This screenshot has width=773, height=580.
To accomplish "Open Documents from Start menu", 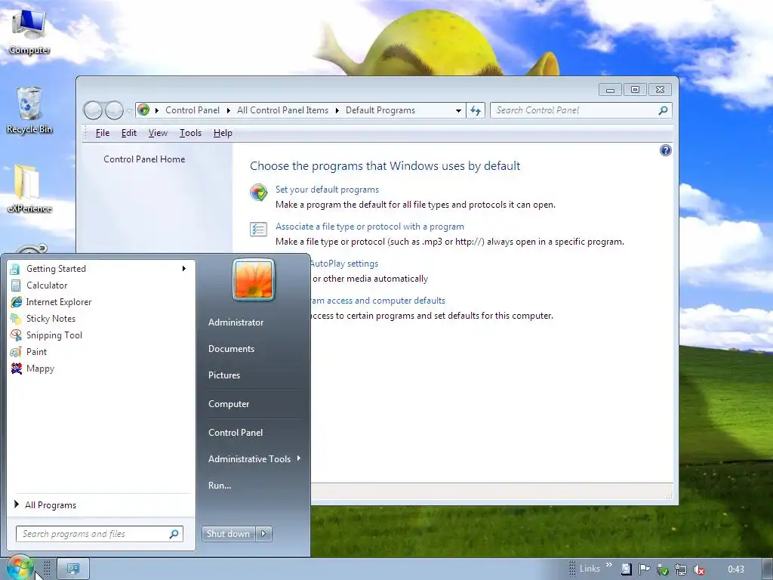I will click(231, 349).
